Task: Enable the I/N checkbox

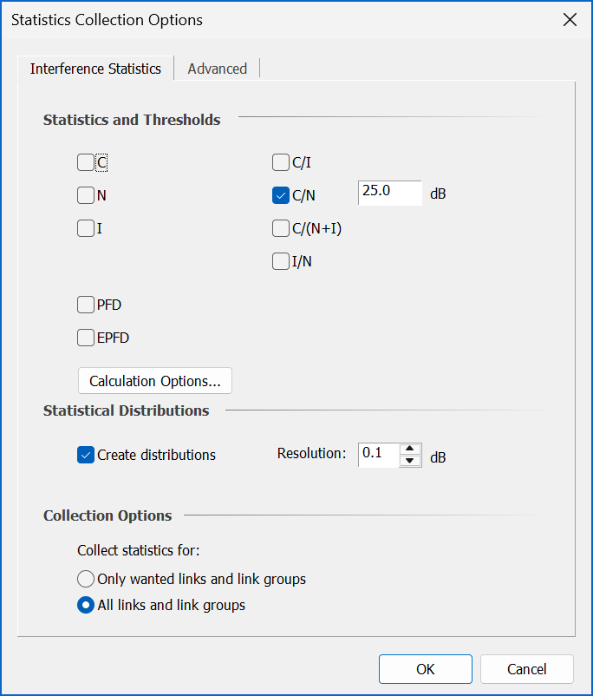Action: (x=281, y=261)
